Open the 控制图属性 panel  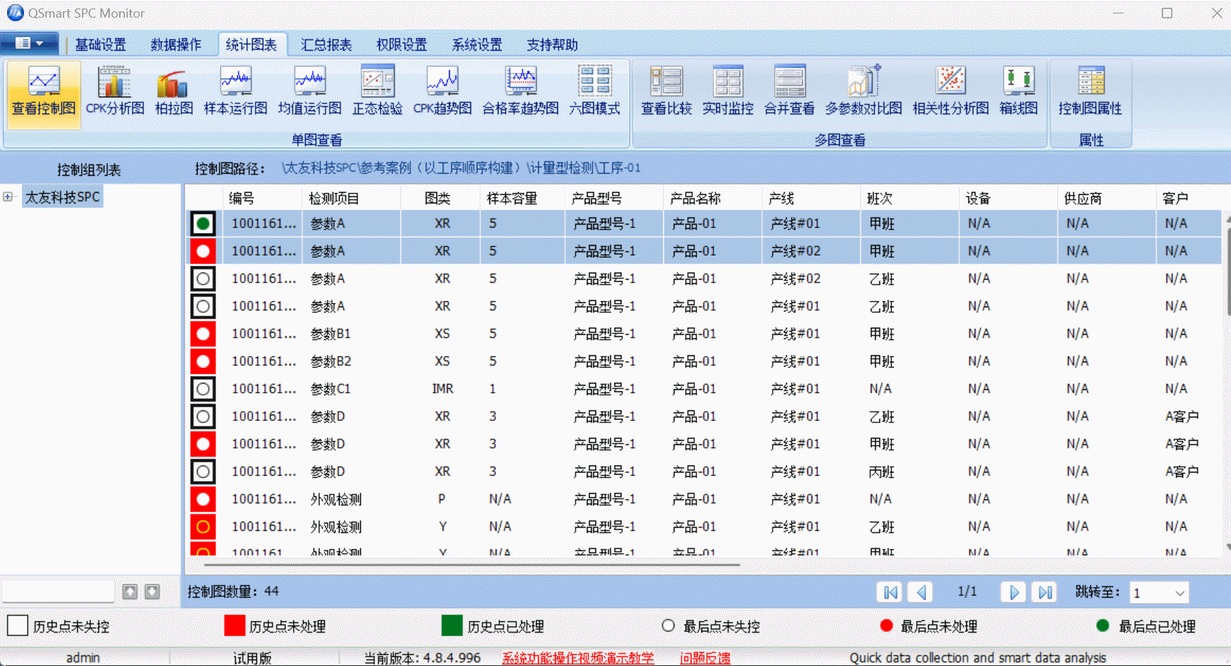1090,90
